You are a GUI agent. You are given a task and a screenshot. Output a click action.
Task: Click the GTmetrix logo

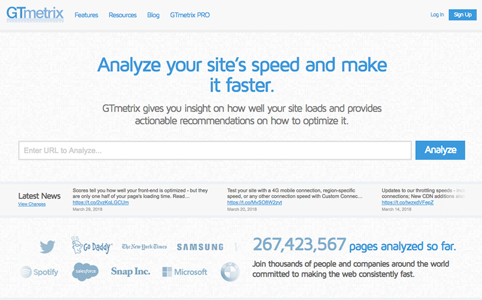[34, 14]
